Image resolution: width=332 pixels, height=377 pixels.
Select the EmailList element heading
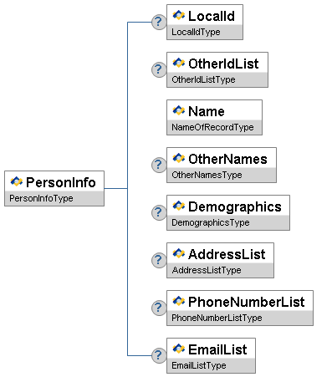click(x=217, y=349)
